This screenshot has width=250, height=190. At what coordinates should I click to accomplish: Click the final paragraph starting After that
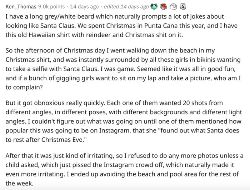124,169
